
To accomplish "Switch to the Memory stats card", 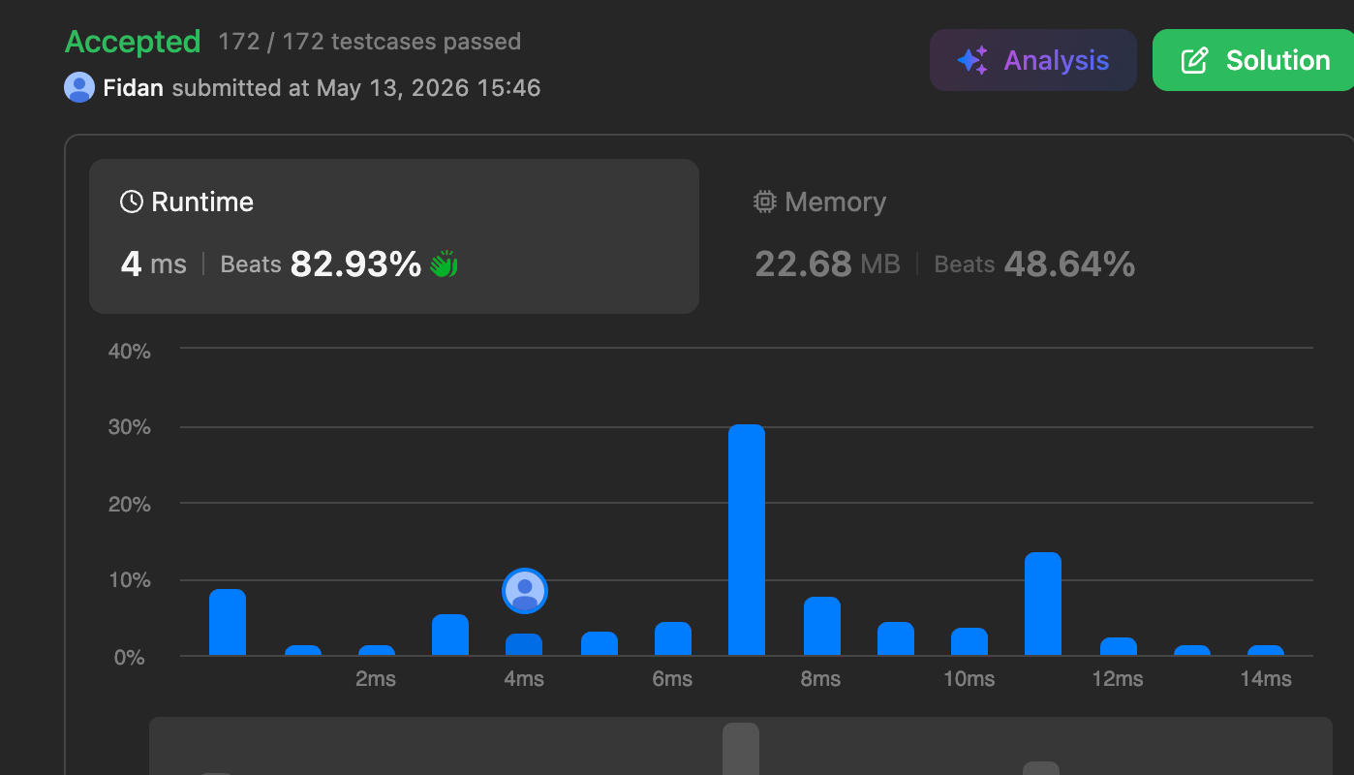I will (944, 236).
